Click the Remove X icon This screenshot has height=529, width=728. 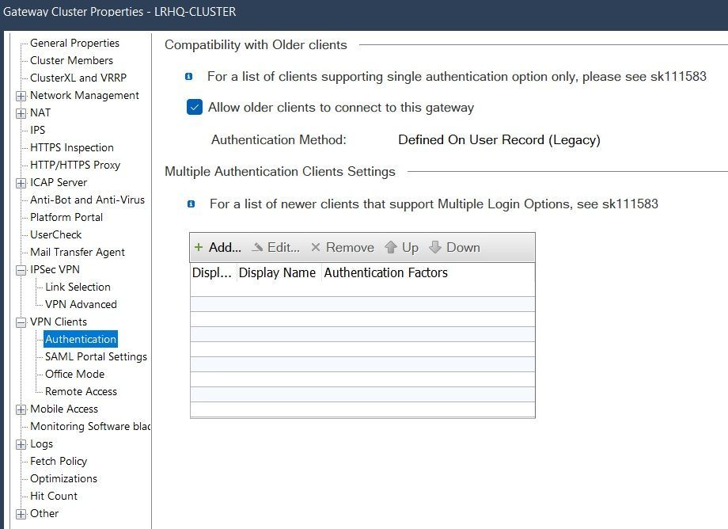point(316,248)
